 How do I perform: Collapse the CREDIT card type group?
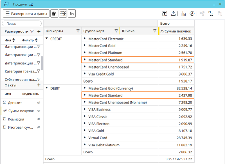47,39
